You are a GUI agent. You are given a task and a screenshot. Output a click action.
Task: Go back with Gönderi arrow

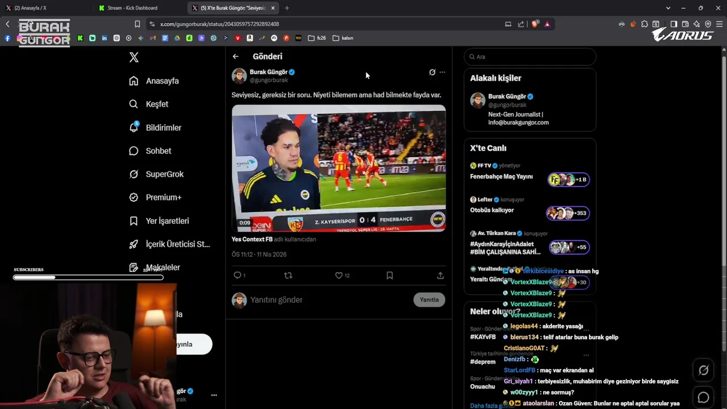[x=236, y=56]
